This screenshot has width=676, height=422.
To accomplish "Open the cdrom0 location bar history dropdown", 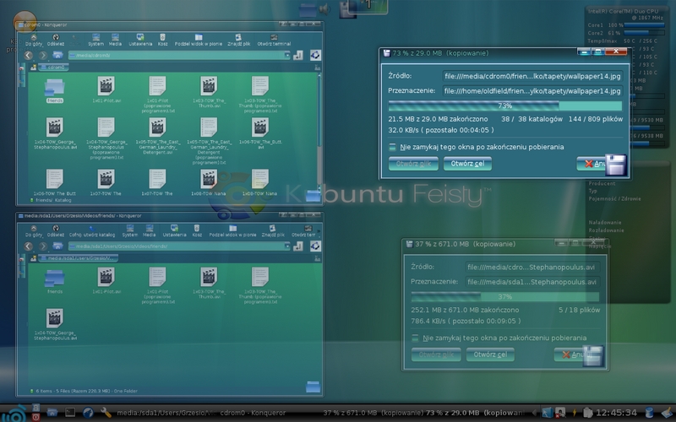I will [287, 55].
